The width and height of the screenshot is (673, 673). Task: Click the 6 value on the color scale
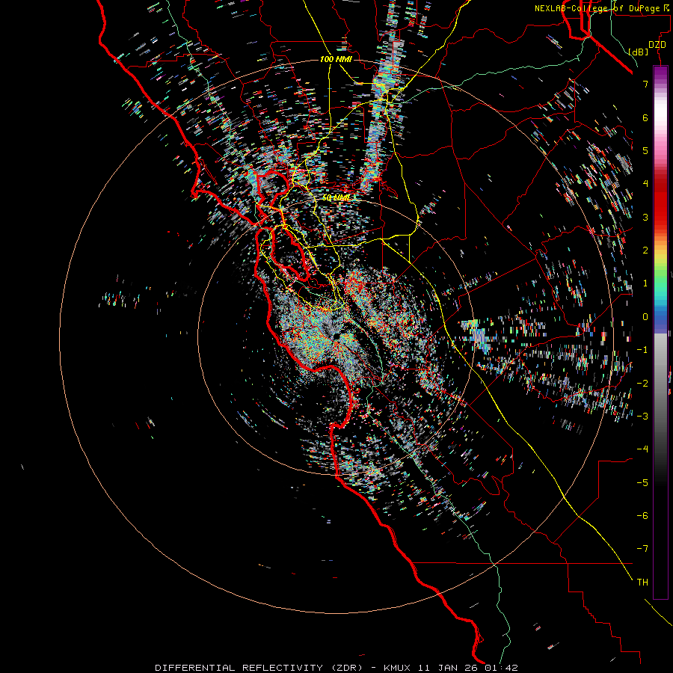click(x=645, y=117)
